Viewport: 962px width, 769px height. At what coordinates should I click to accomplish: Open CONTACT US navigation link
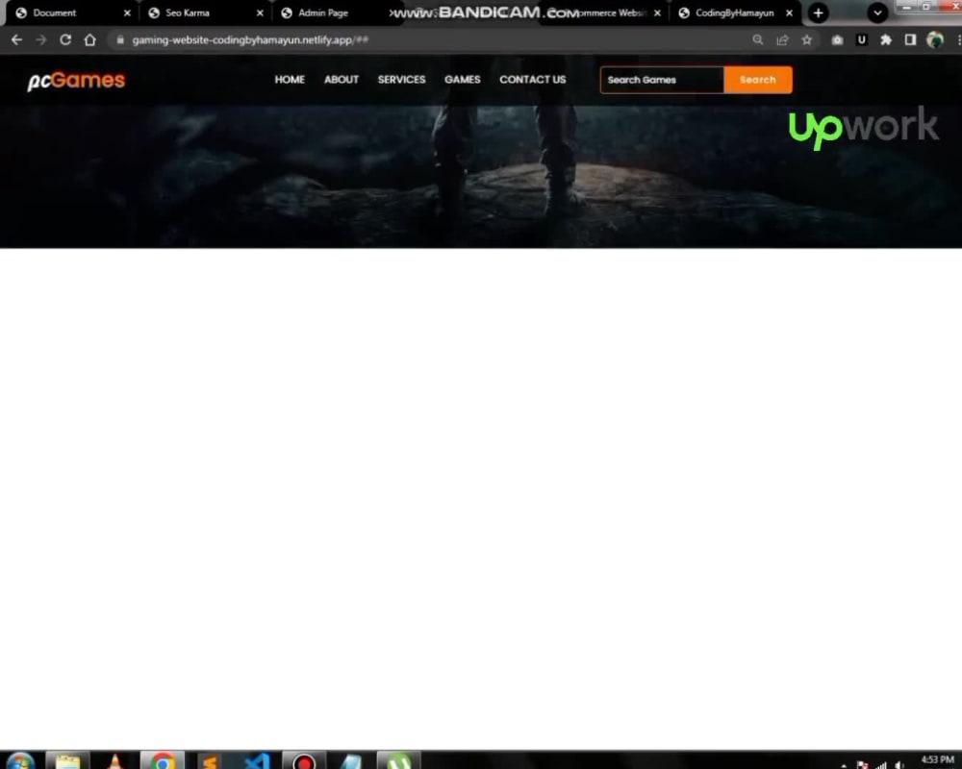(533, 80)
